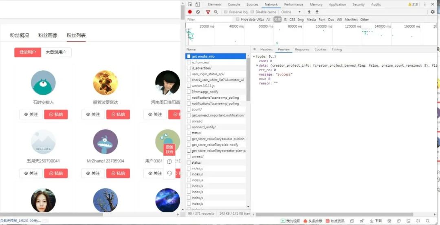Screen dimensions: 440x225
Task: Click the request list vertical scrollbar
Action: tap(249, 80)
